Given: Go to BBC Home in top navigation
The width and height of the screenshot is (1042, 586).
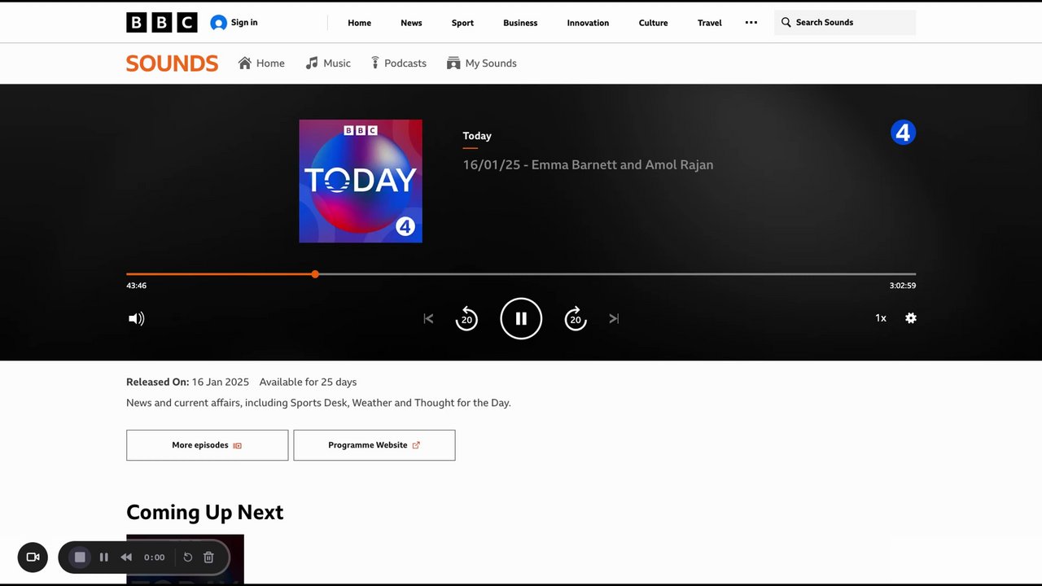Looking at the screenshot, I should (x=360, y=23).
